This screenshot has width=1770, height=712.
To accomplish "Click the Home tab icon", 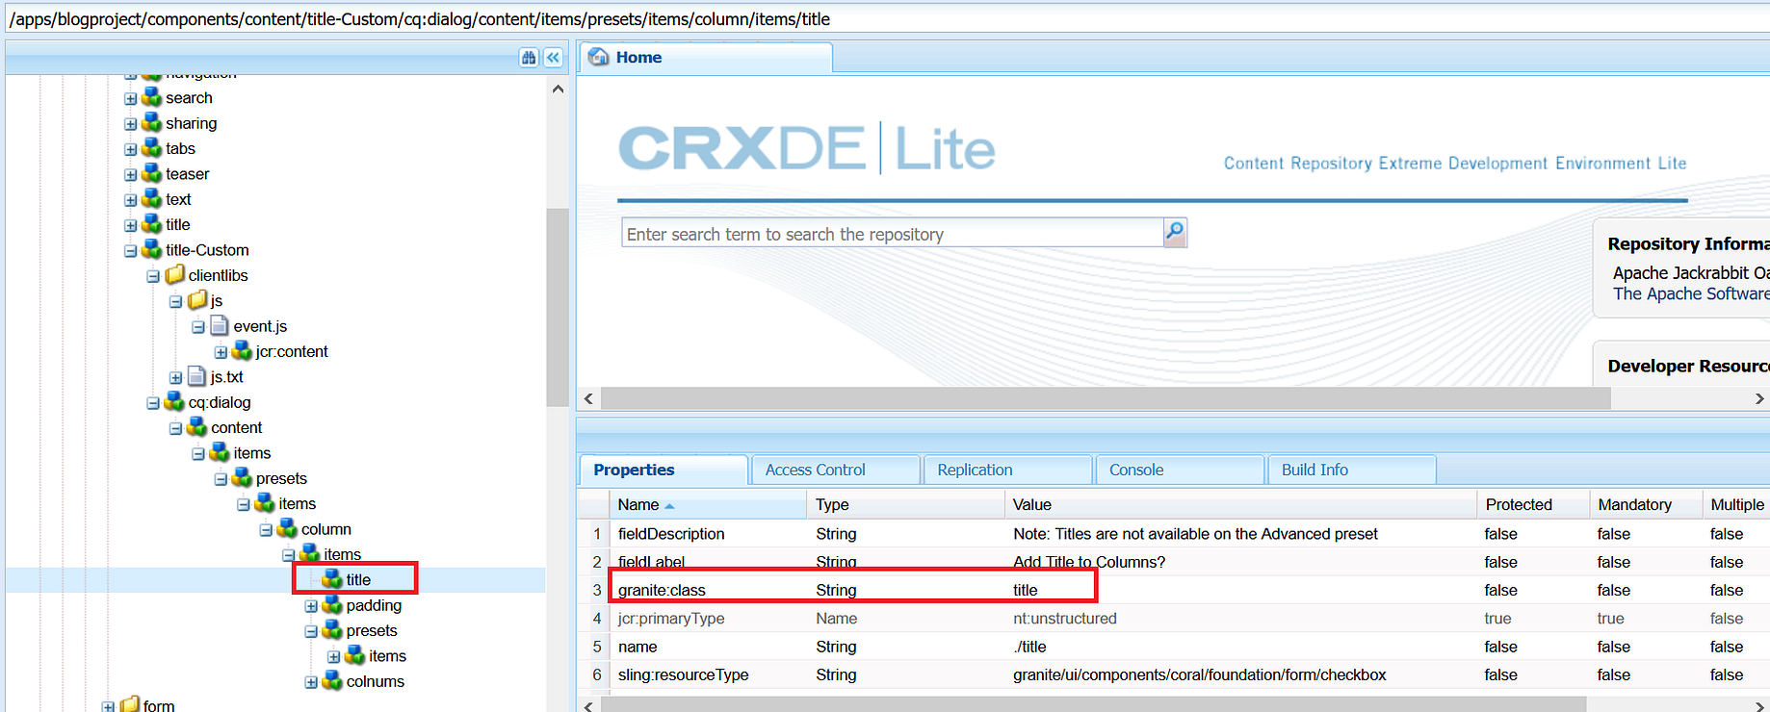I will click(599, 57).
